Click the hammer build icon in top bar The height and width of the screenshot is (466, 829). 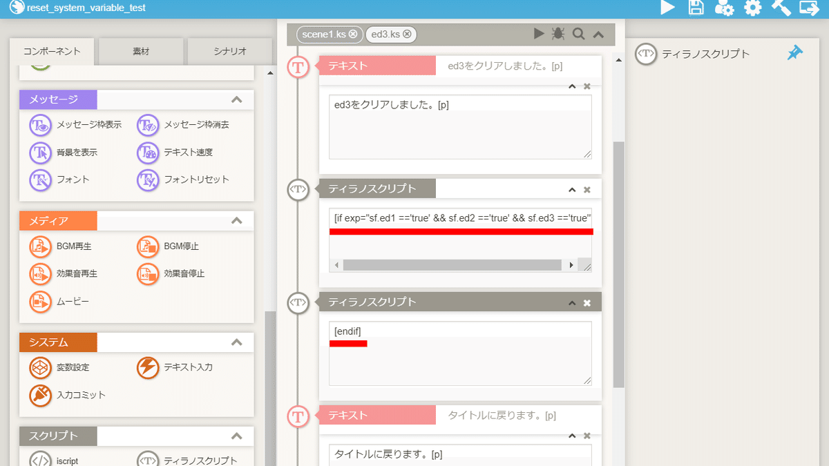(781, 8)
